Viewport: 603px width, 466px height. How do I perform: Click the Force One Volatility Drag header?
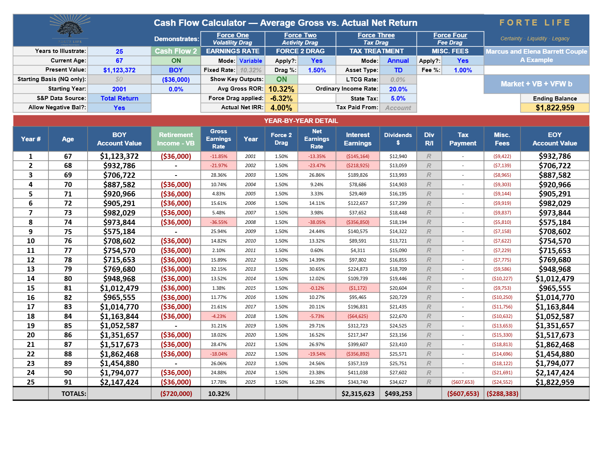[233, 39]
